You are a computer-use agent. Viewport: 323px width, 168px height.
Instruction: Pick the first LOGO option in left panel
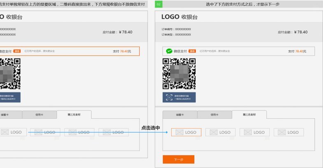click(x=13, y=132)
